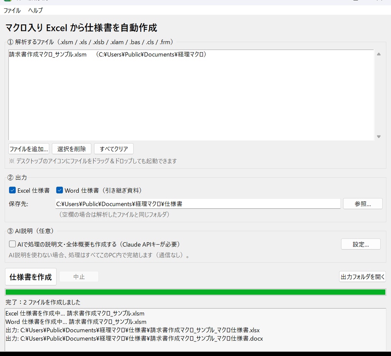Click the note about processing within this PC

(99, 255)
